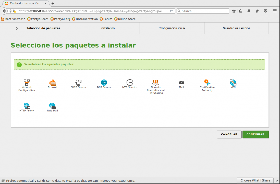This screenshot has height=184, width=280.
Task: Click the Mail envelope icon
Action: [x=181, y=82]
